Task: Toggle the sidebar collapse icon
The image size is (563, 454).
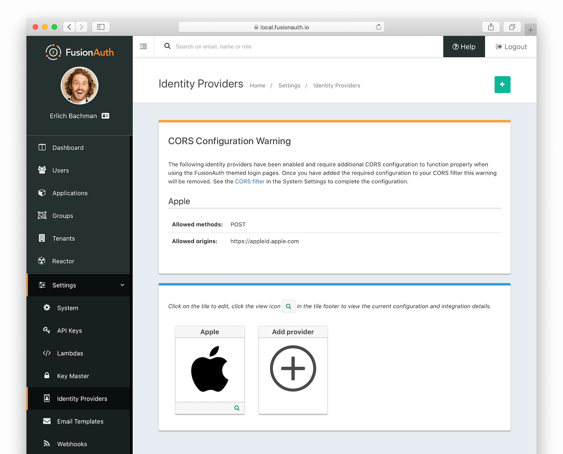Action: pos(143,46)
